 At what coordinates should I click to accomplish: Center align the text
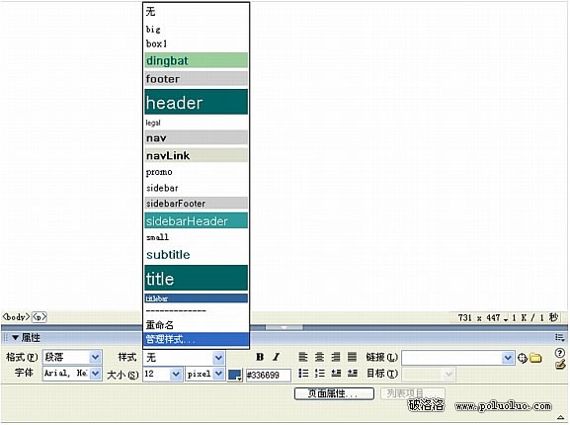pos(319,357)
